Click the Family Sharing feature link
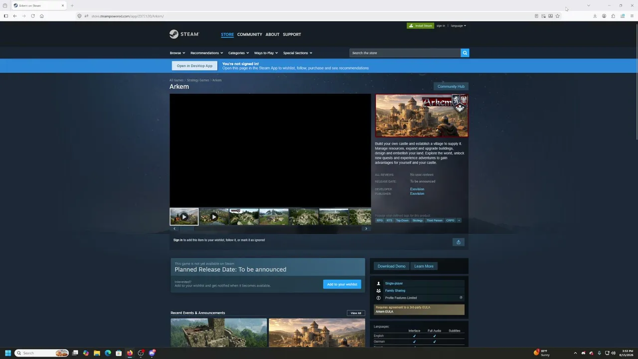 point(395,291)
